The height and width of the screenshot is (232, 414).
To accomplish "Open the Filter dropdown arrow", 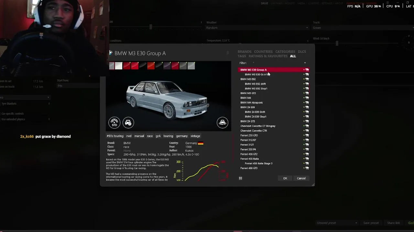I will (x=305, y=63).
